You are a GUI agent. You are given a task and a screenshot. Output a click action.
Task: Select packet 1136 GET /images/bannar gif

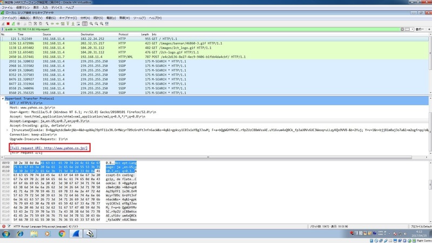(x=214, y=43)
